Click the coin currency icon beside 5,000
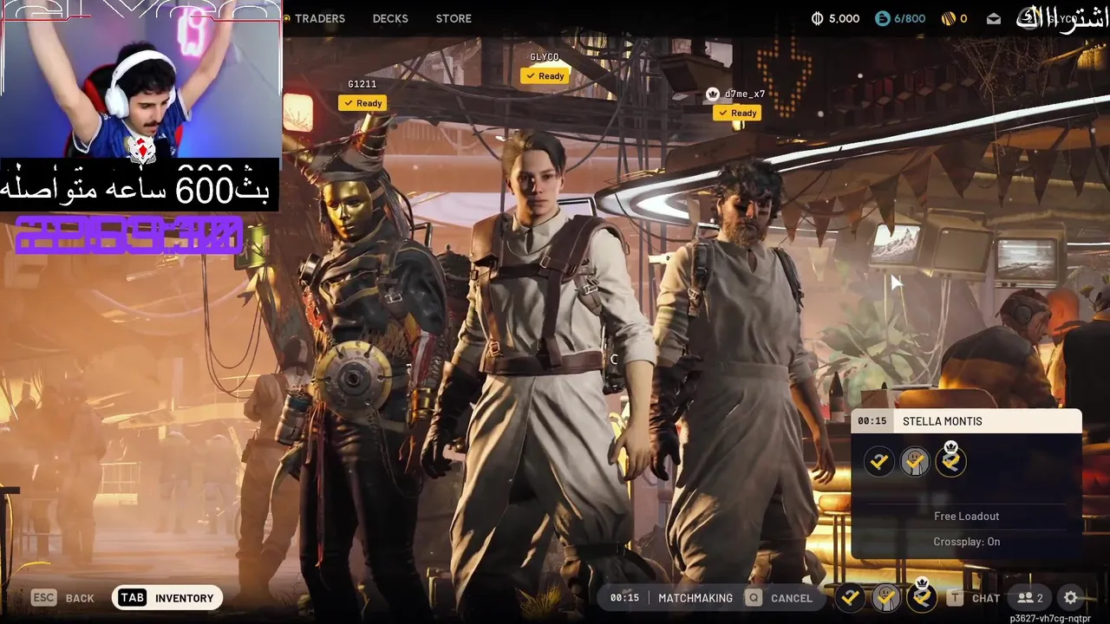Viewport: 1110px width, 624px height. [x=818, y=18]
